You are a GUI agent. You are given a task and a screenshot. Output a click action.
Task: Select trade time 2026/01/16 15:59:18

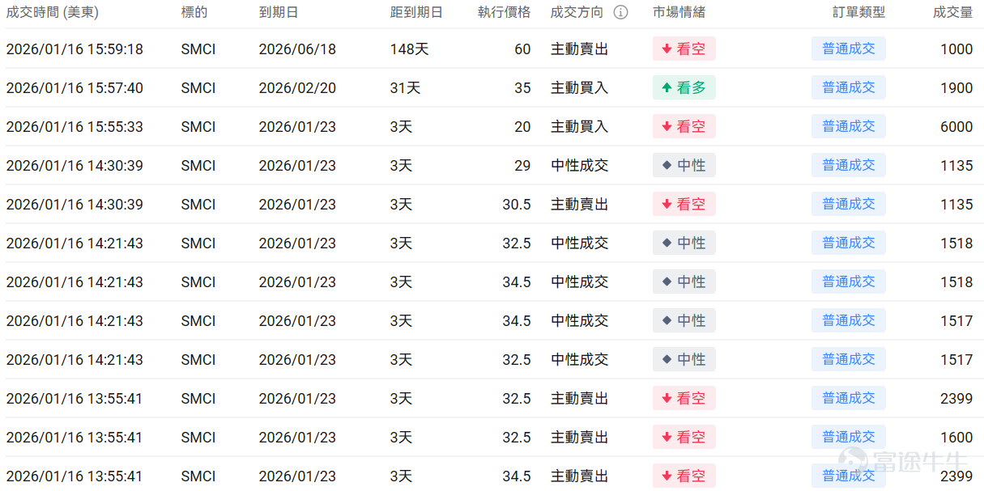(x=75, y=49)
